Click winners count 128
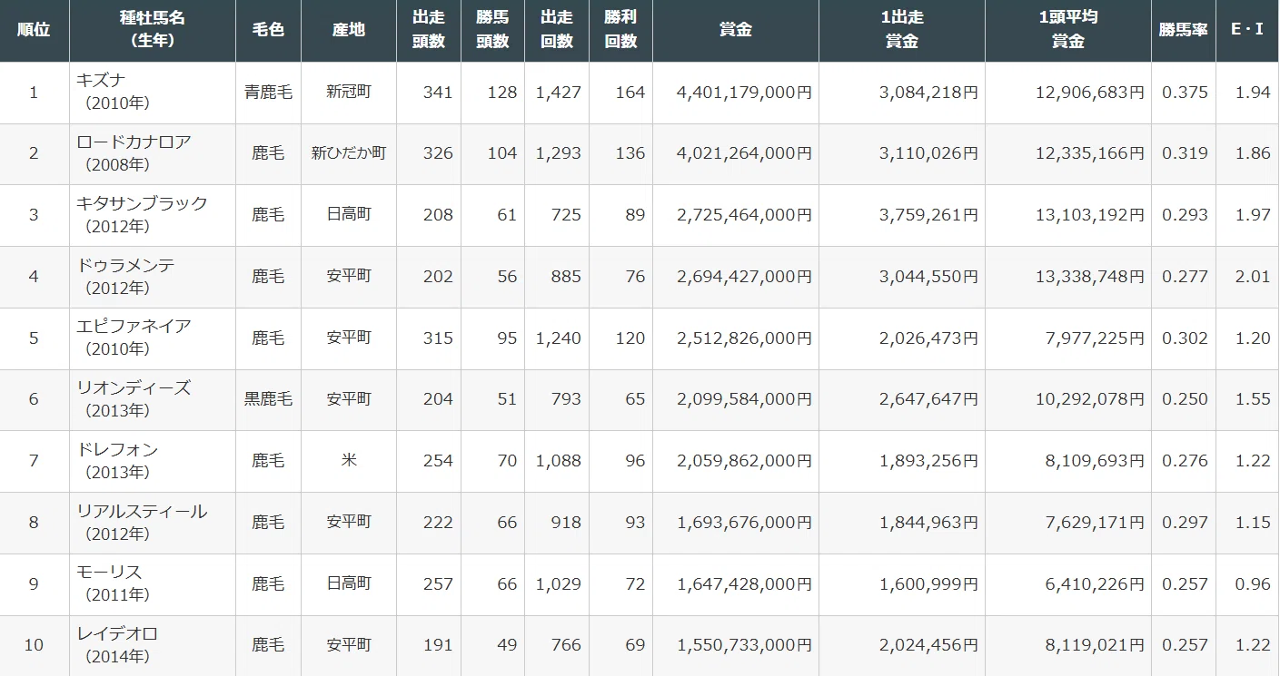This screenshot has height=676, width=1280. (x=501, y=93)
